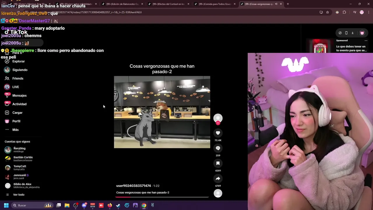Open Chrome three-dot menu
The height and width of the screenshot is (210, 373).
[x=369, y=12]
